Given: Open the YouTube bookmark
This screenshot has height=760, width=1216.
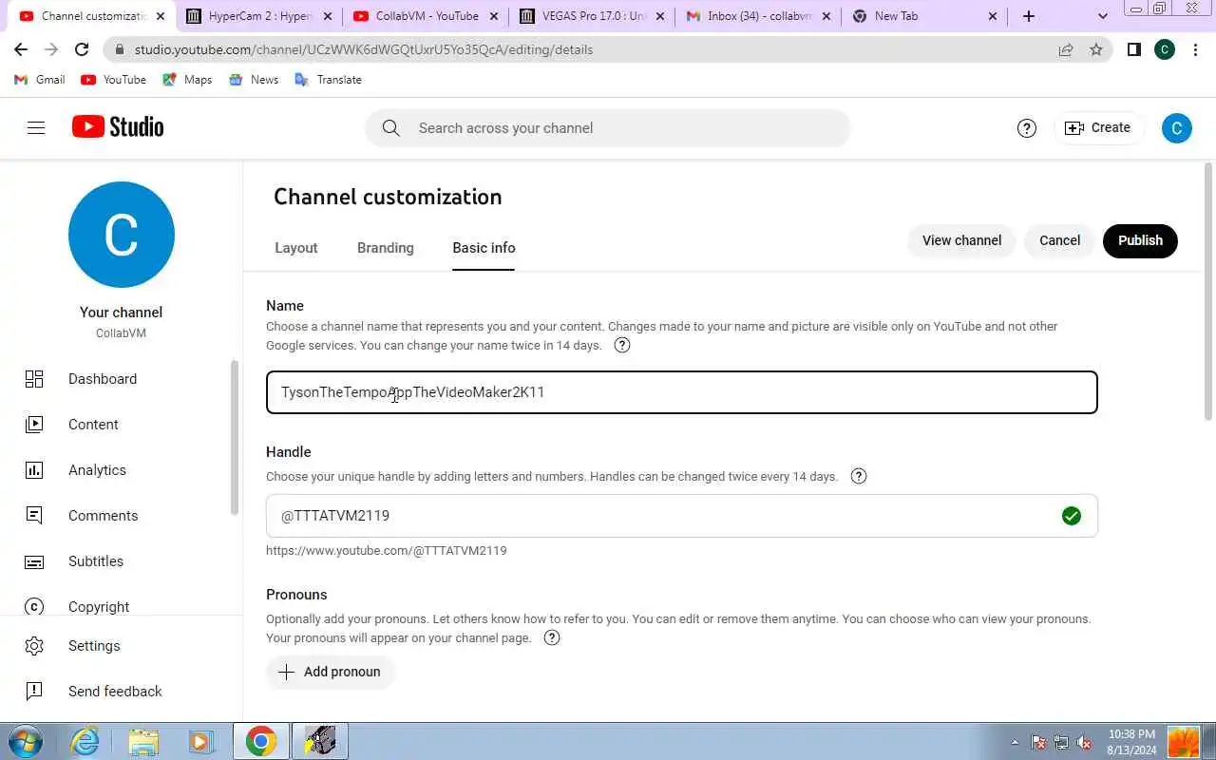Looking at the screenshot, I should coord(113,80).
